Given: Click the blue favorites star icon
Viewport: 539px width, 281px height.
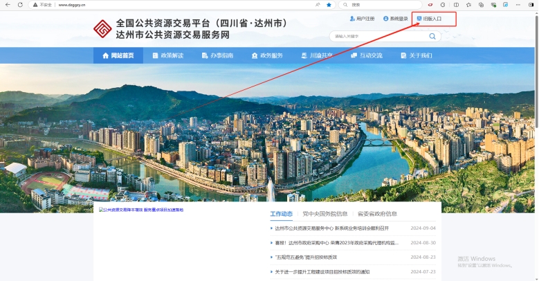Looking at the screenshot, I should [x=329, y=4].
